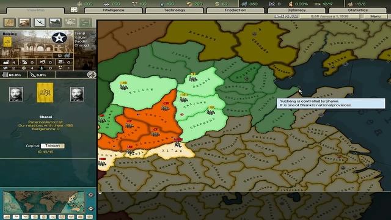
Task: Click the Datong province on the map
Action: 205,84
